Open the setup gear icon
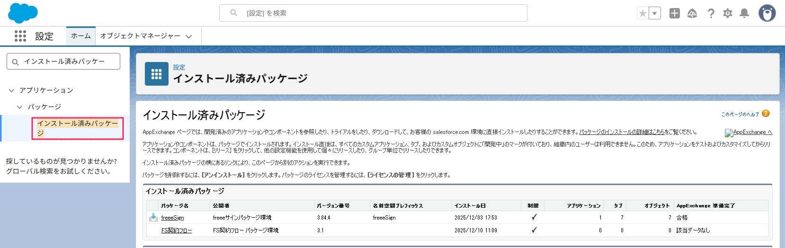The height and width of the screenshot is (248, 785). pyautogui.click(x=728, y=13)
